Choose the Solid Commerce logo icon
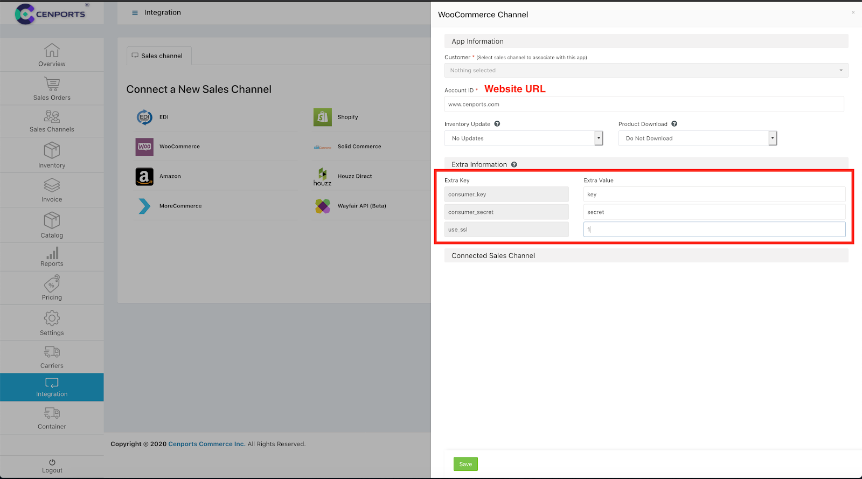This screenshot has width=862, height=479. coord(323,147)
